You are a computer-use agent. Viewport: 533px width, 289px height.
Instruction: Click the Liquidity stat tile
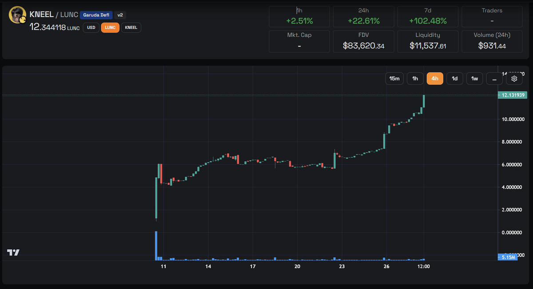[x=428, y=41]
